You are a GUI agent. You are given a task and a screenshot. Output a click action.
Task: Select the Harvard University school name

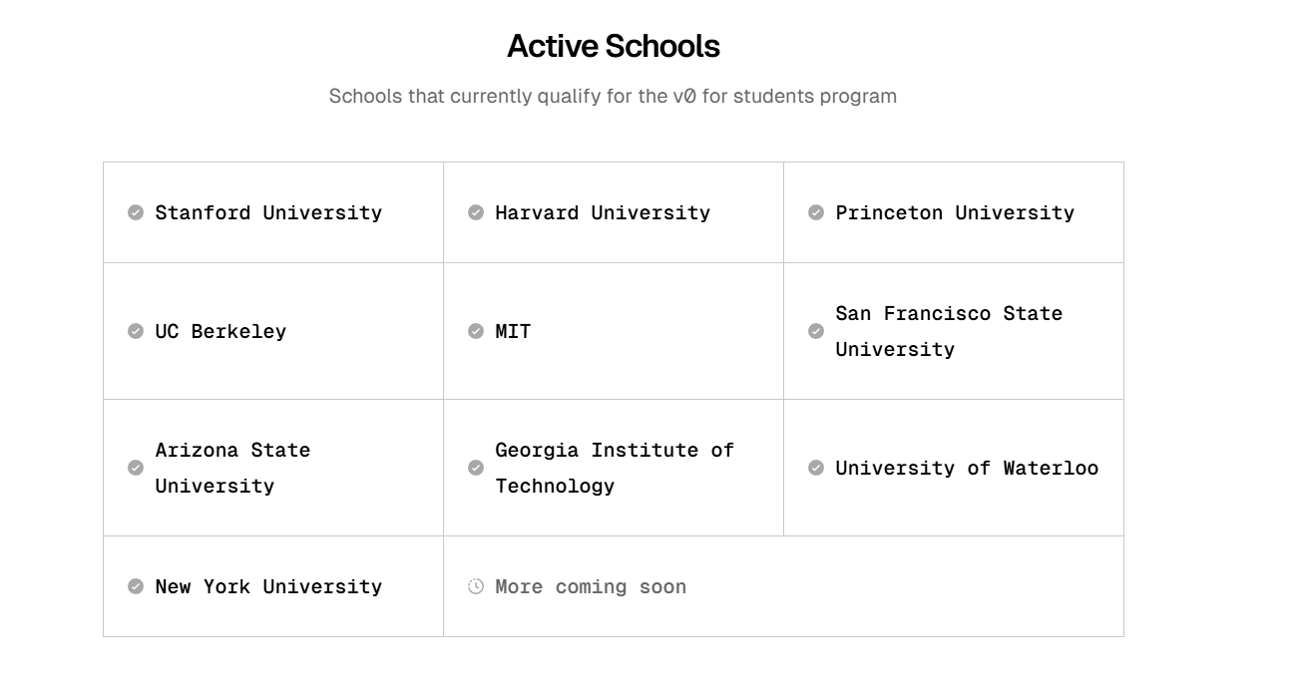click(x=603, y=212)
